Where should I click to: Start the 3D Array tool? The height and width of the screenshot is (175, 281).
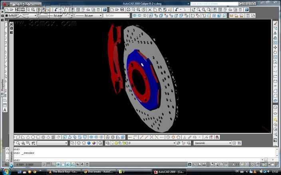[x=123, y=137]
